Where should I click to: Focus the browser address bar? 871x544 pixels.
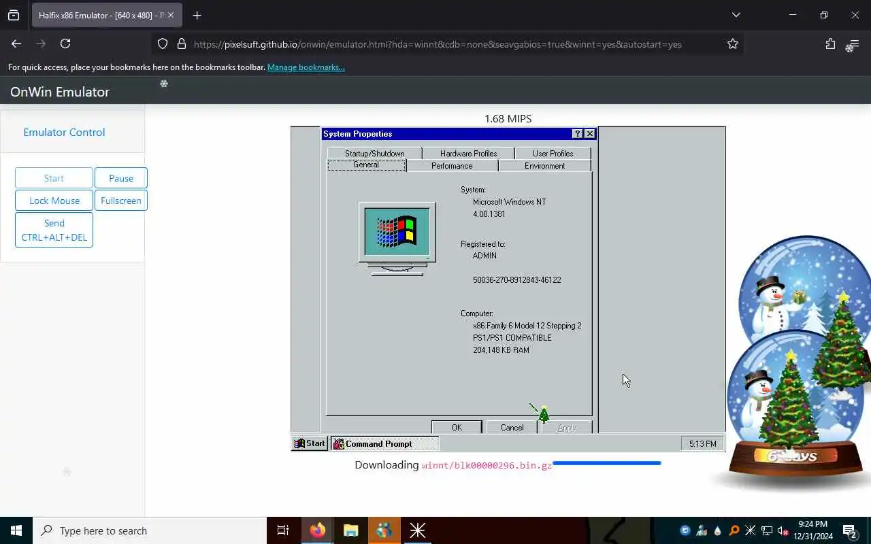[438, 44]
